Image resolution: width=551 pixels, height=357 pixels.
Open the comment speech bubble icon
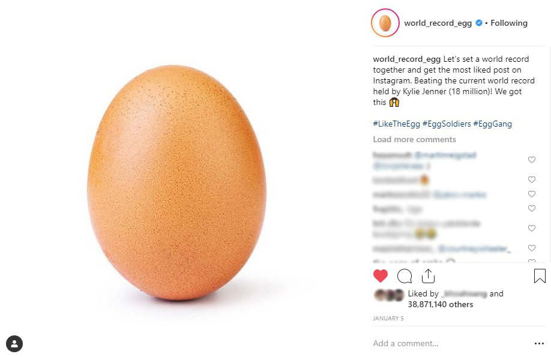click(405, 276)
